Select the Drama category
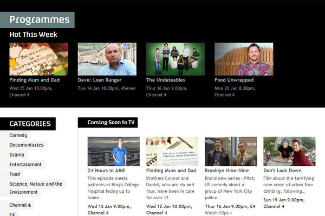 pos(17,154)
